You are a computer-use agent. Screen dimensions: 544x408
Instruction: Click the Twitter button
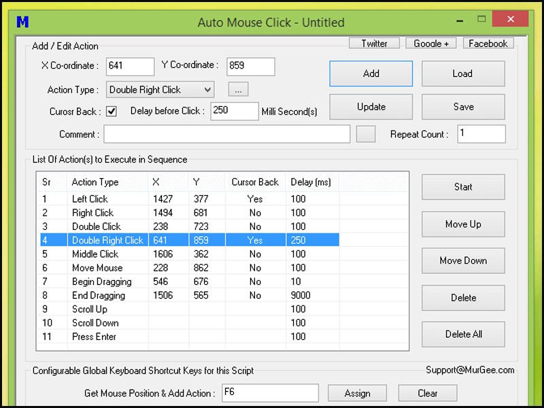pyautogui.click(x=374, y=43)
